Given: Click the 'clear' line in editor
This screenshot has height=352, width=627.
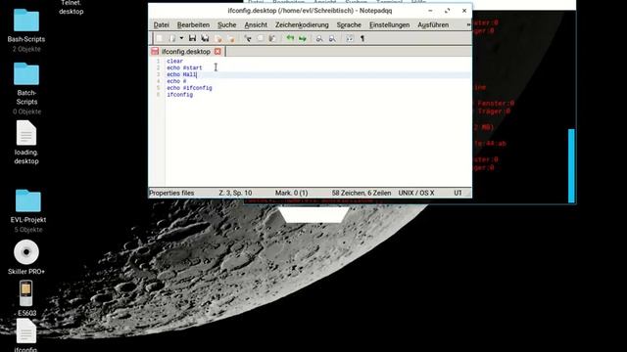Looking at the screenshot, I should point(174,61).
